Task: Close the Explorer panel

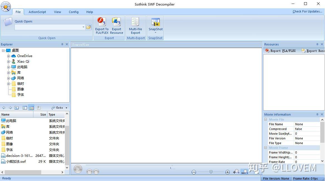Action: pos(67,44)
